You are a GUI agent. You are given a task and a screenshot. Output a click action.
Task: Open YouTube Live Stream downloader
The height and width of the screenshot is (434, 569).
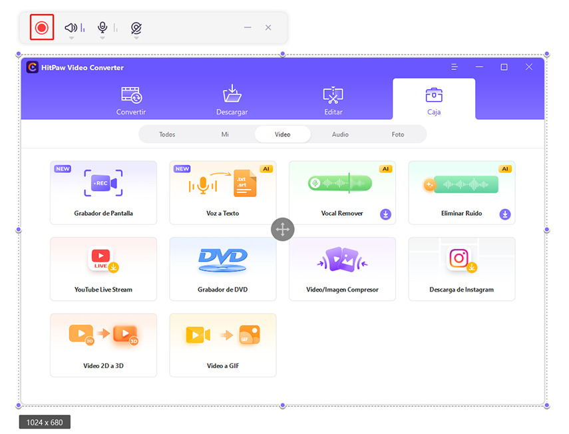tap(103, 269)
